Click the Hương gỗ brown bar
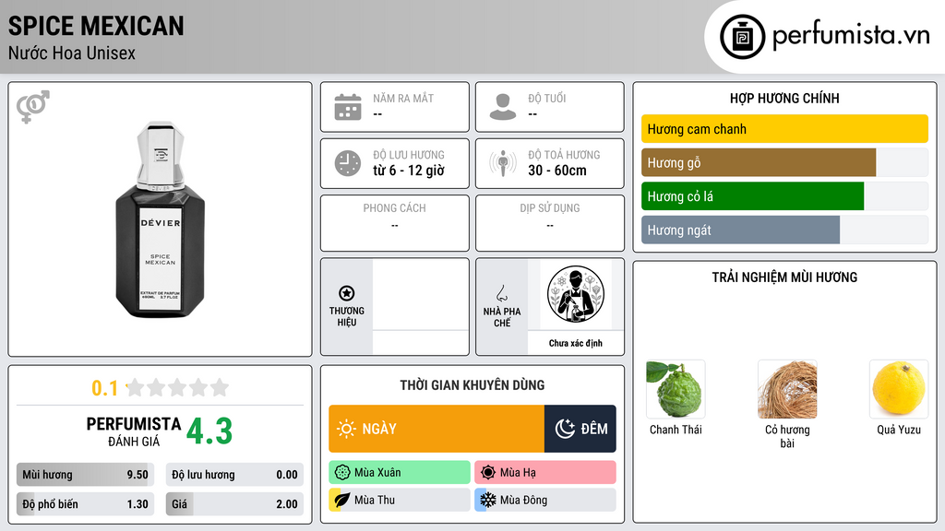The image size is (945, 531). (x=759, y=162)
